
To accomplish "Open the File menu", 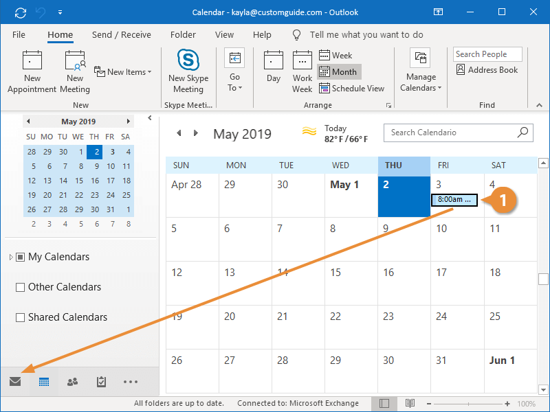I will [19, 34].
